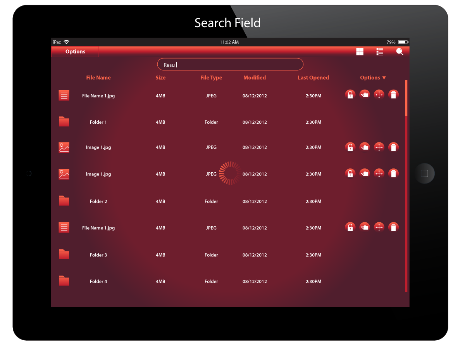Screen dimensions: 465x350
Task: Delete File Name 1.jpg in row above Folder 1
Action: 393,95
